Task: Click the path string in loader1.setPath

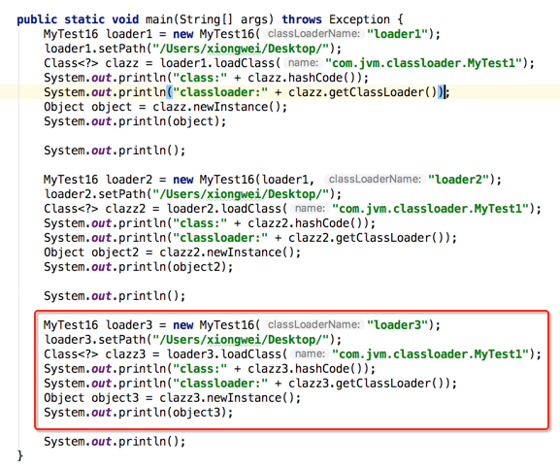Action: (x=241, y=49)
